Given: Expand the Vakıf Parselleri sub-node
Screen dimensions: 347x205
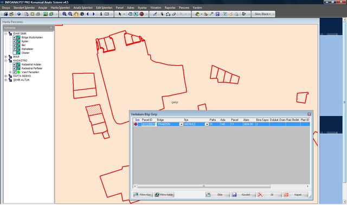Looking at the screenshot, I should (10, 72).
